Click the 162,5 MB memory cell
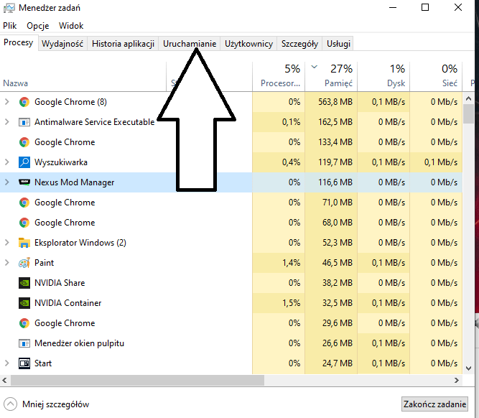 click(331, 122)
